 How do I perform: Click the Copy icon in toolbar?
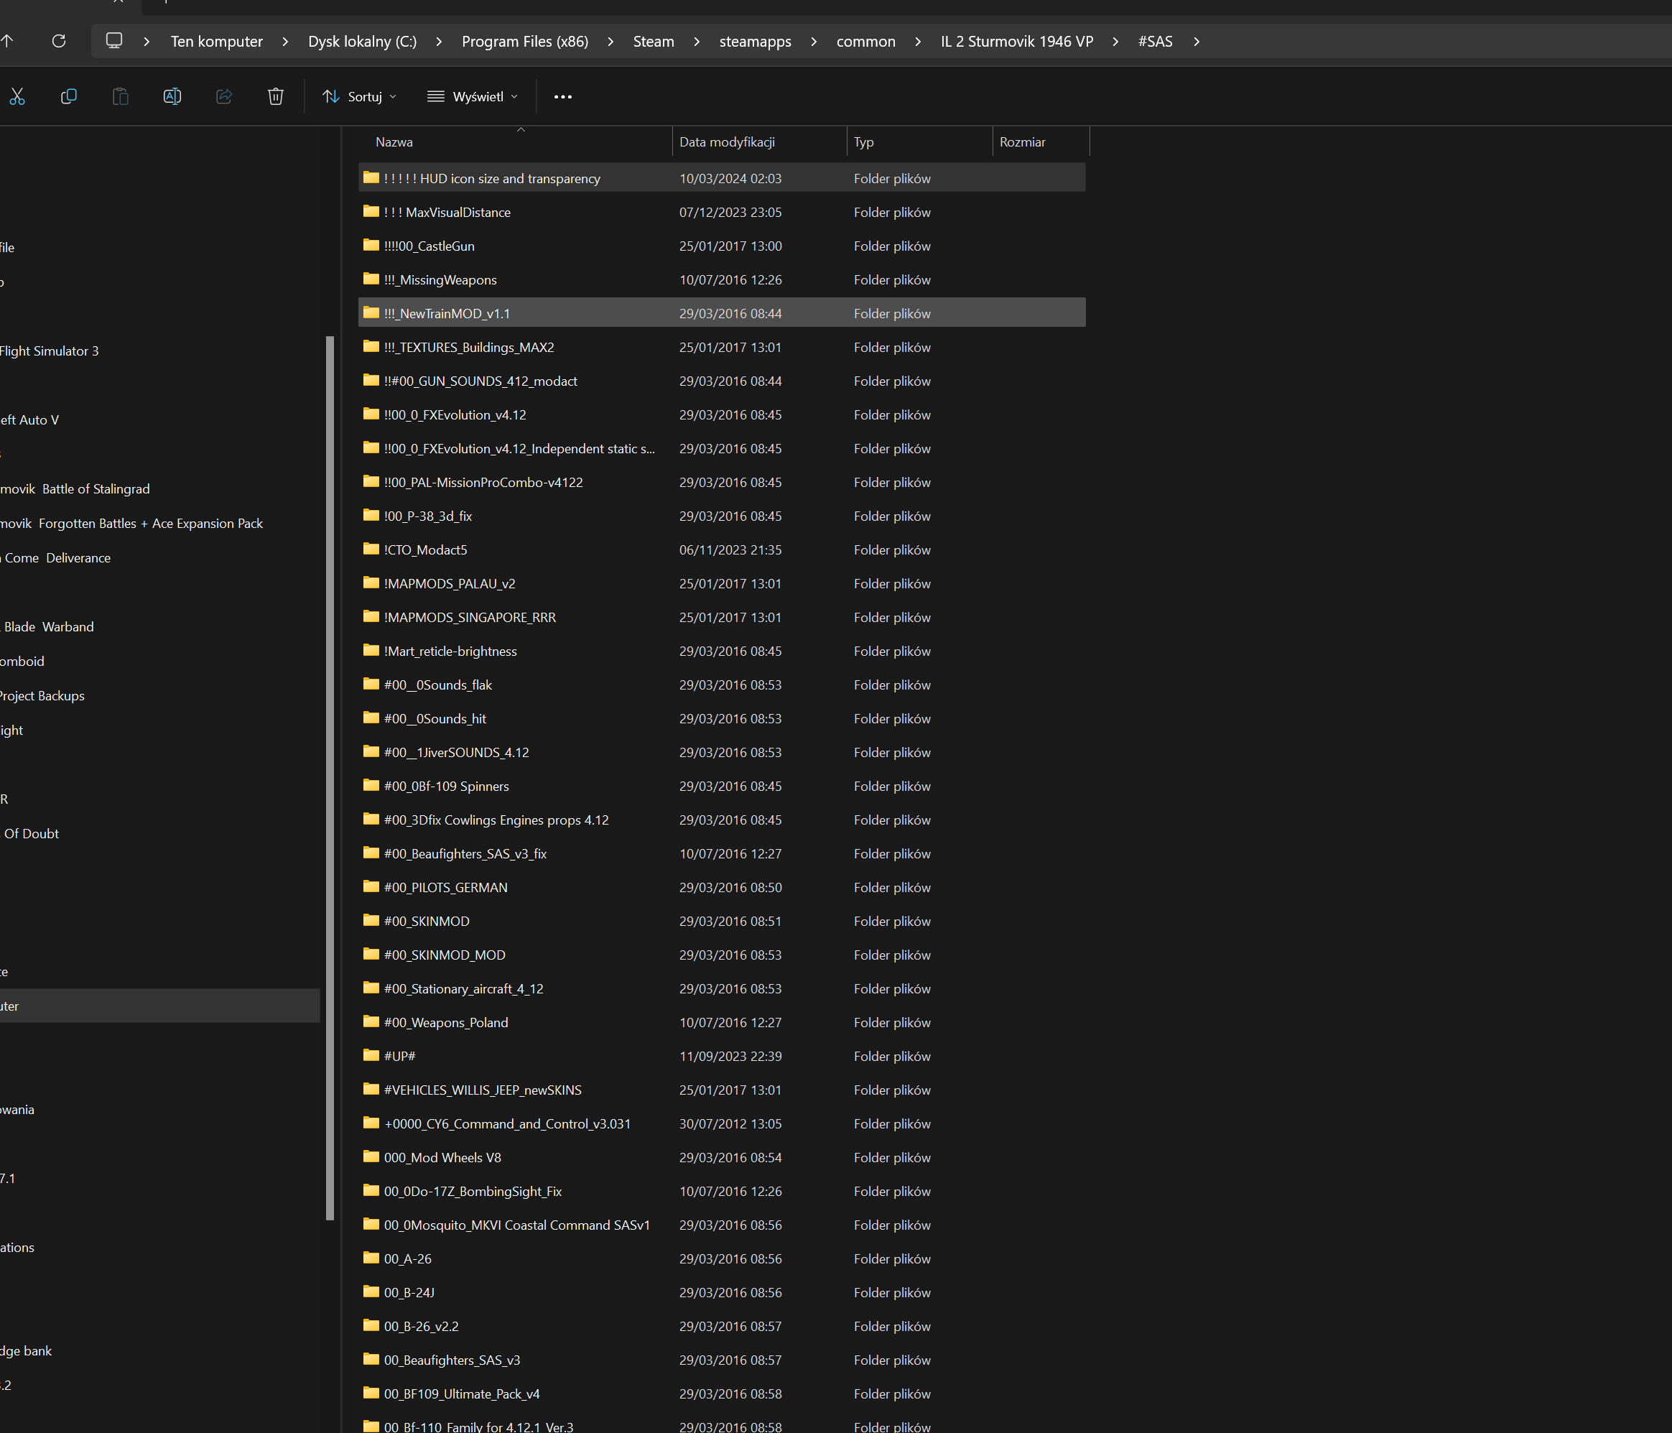pos(69,97)
